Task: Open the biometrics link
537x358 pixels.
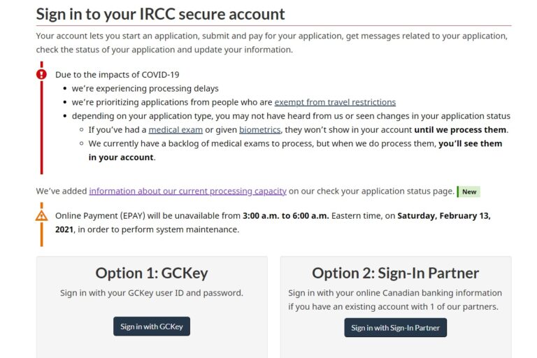Action: click(259, 130)
